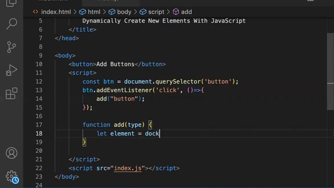
Task: Click addEventListener on line 13
Action: point(124,90)
